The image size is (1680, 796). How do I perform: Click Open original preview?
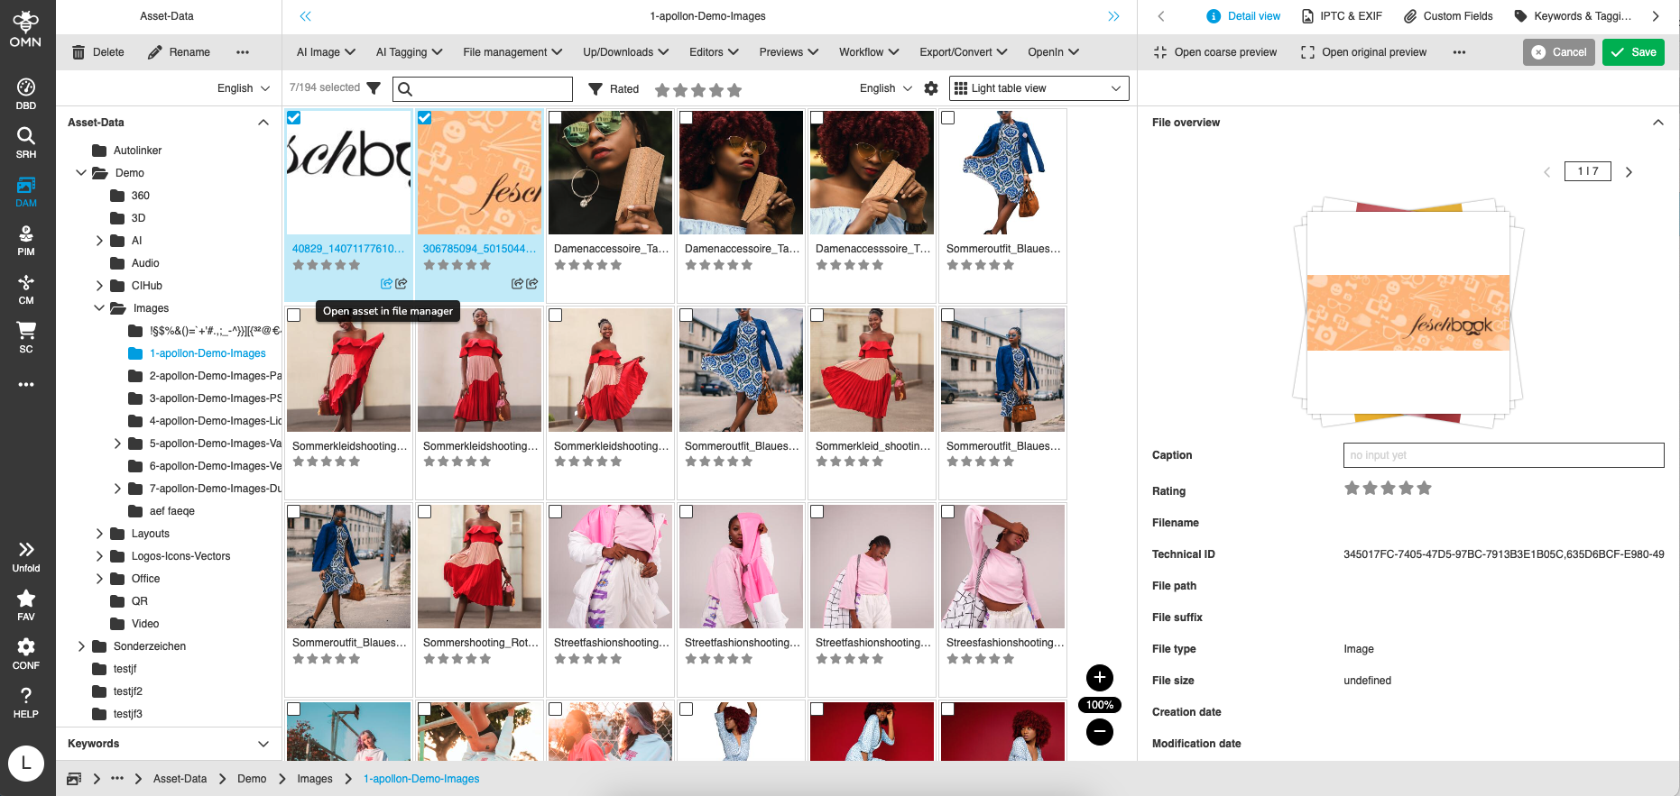[1363, 52]
